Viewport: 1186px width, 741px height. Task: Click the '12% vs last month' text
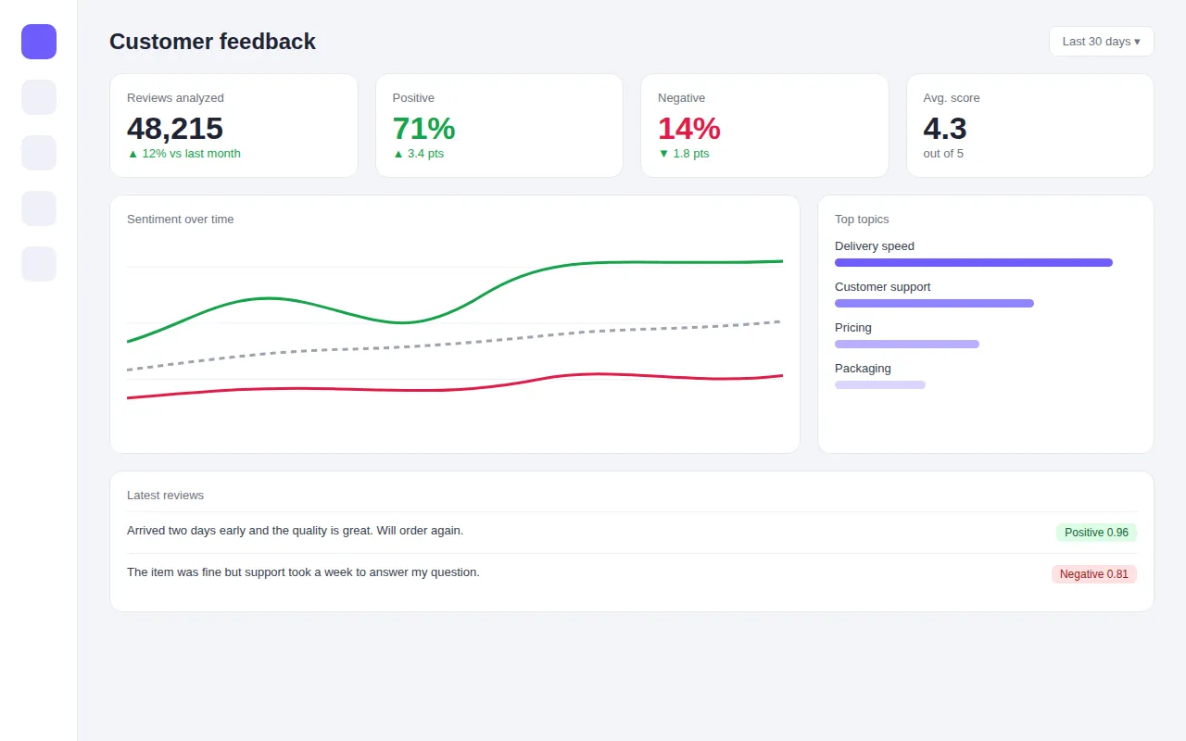coord(183,154)
